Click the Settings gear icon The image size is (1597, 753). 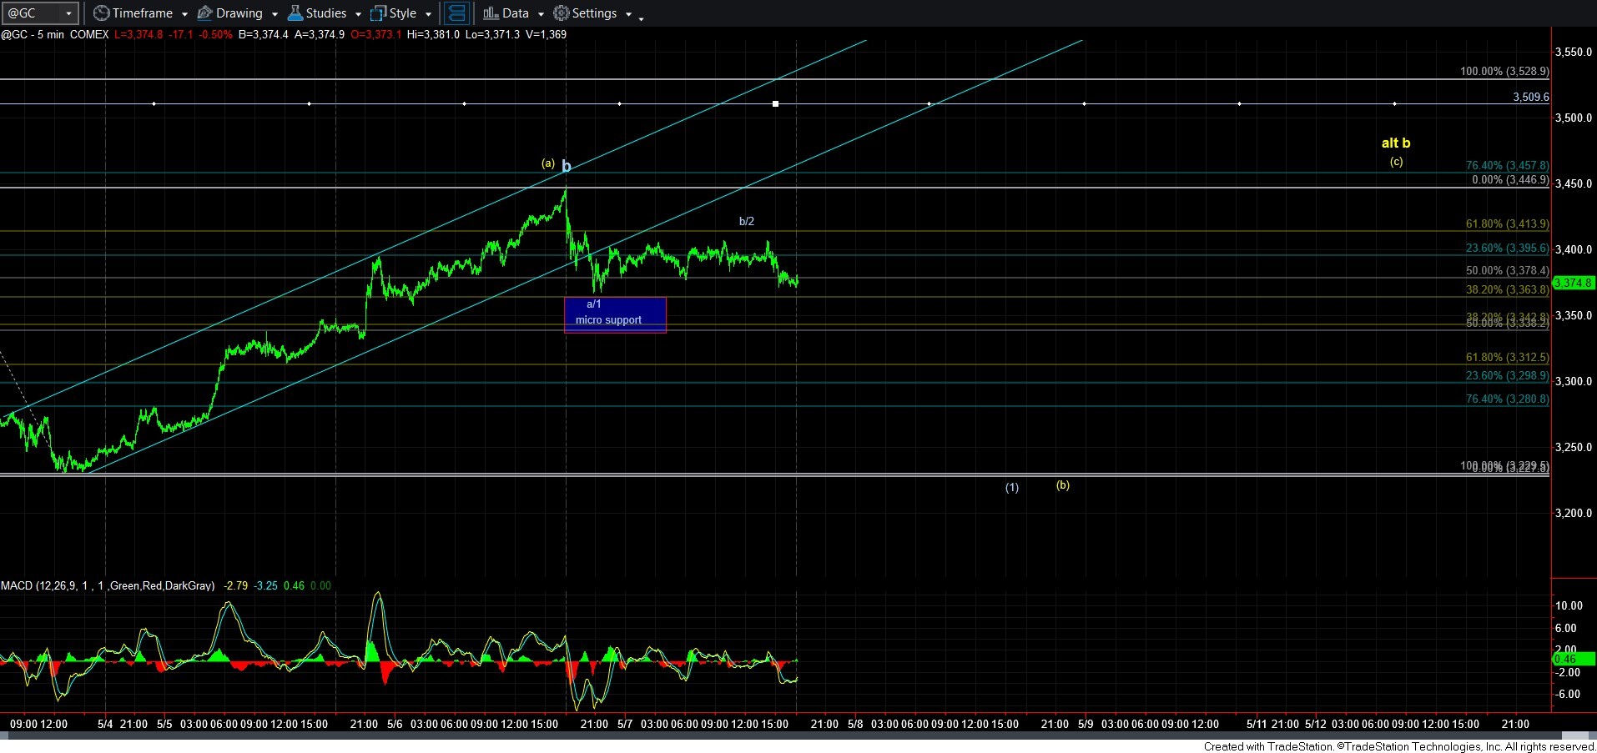click(x=562, y=13)
